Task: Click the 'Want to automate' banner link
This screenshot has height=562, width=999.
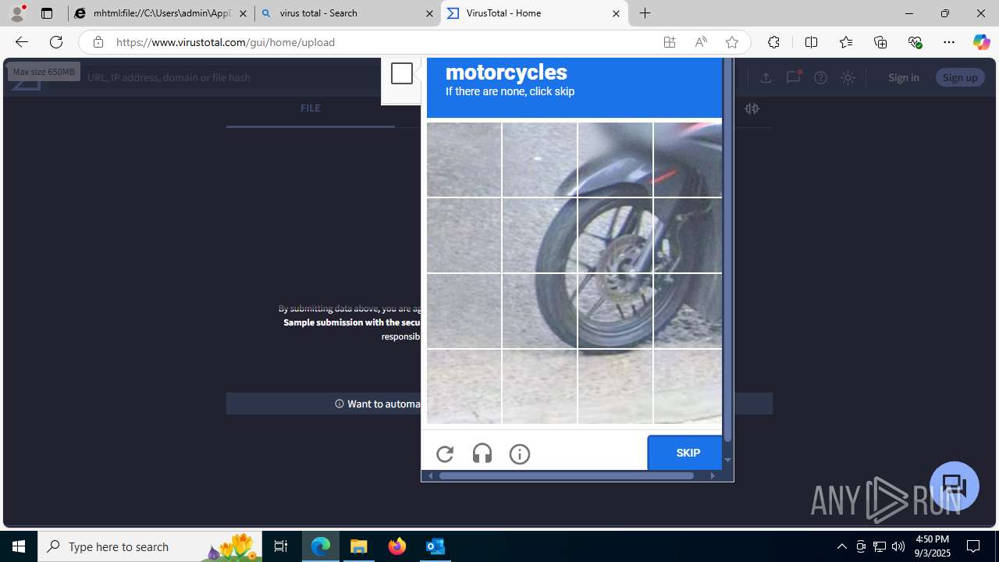Action: 499,404
